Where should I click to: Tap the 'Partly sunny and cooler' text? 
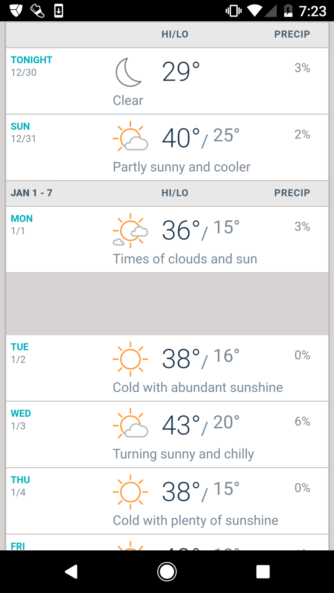[x=182, y=167]
